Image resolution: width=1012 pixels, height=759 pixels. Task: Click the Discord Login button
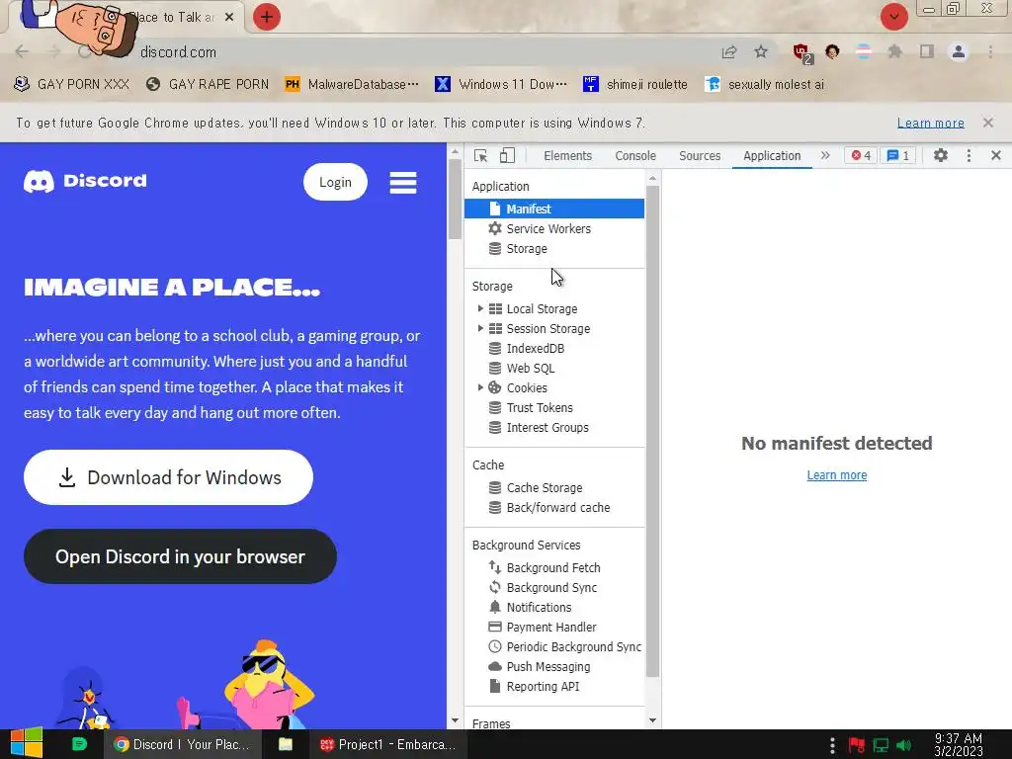[336, 182]
